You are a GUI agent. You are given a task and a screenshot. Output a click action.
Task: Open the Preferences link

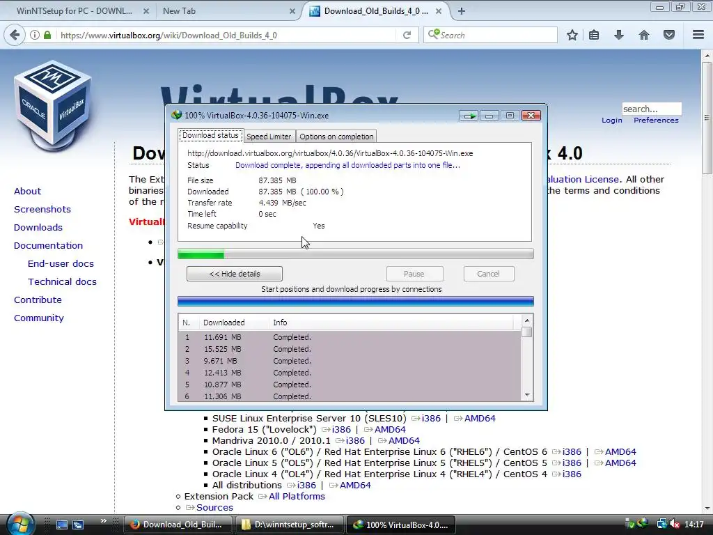click(x=656, y=120)
